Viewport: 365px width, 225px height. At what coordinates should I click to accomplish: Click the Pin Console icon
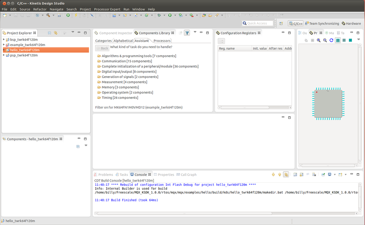click(323, 175)
